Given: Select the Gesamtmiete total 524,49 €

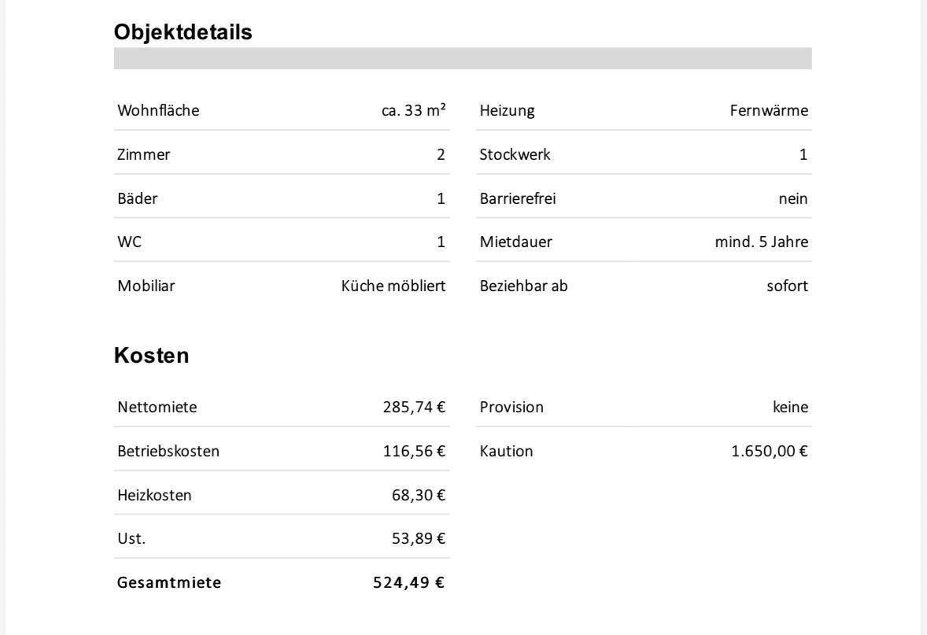Looking at the screenshot, I should (x=408, y=582).
